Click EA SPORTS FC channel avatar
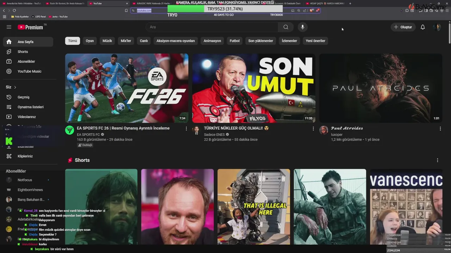 (x=69, y=130)
